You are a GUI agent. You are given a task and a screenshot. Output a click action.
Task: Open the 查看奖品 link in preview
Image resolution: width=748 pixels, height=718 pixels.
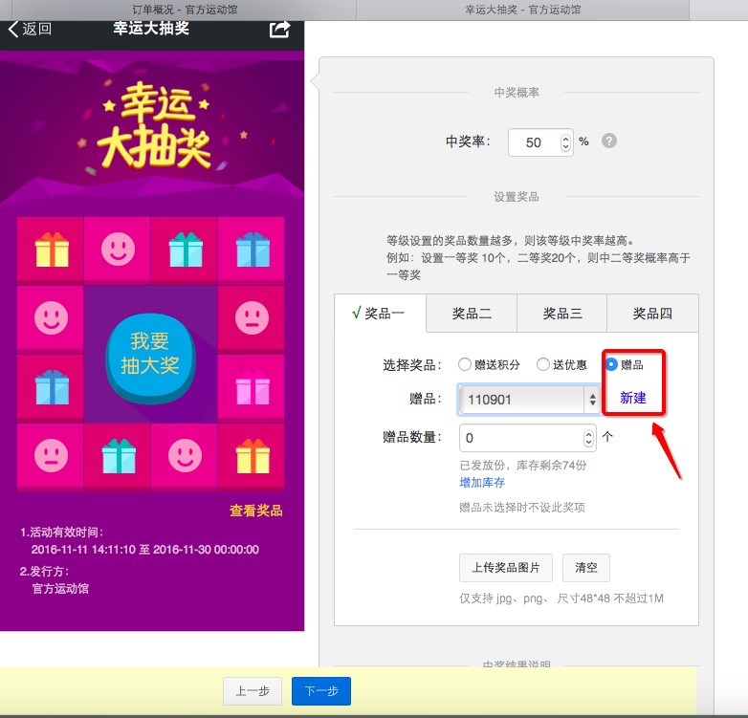pos(255,511)
